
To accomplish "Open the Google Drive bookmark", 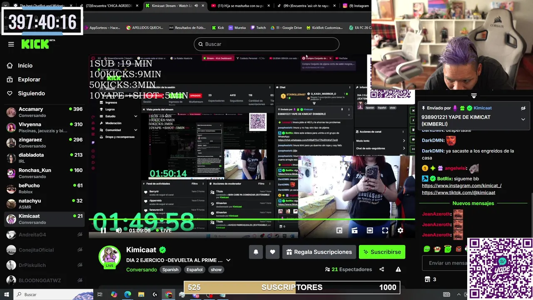I will pos(286,28).
